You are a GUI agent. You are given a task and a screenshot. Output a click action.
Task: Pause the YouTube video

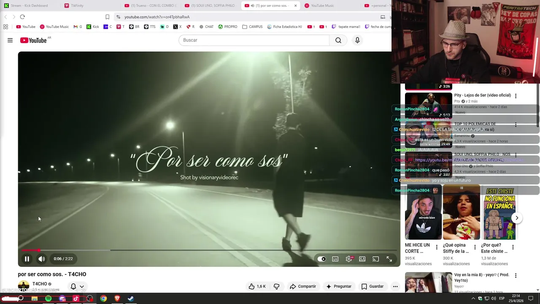27,259
